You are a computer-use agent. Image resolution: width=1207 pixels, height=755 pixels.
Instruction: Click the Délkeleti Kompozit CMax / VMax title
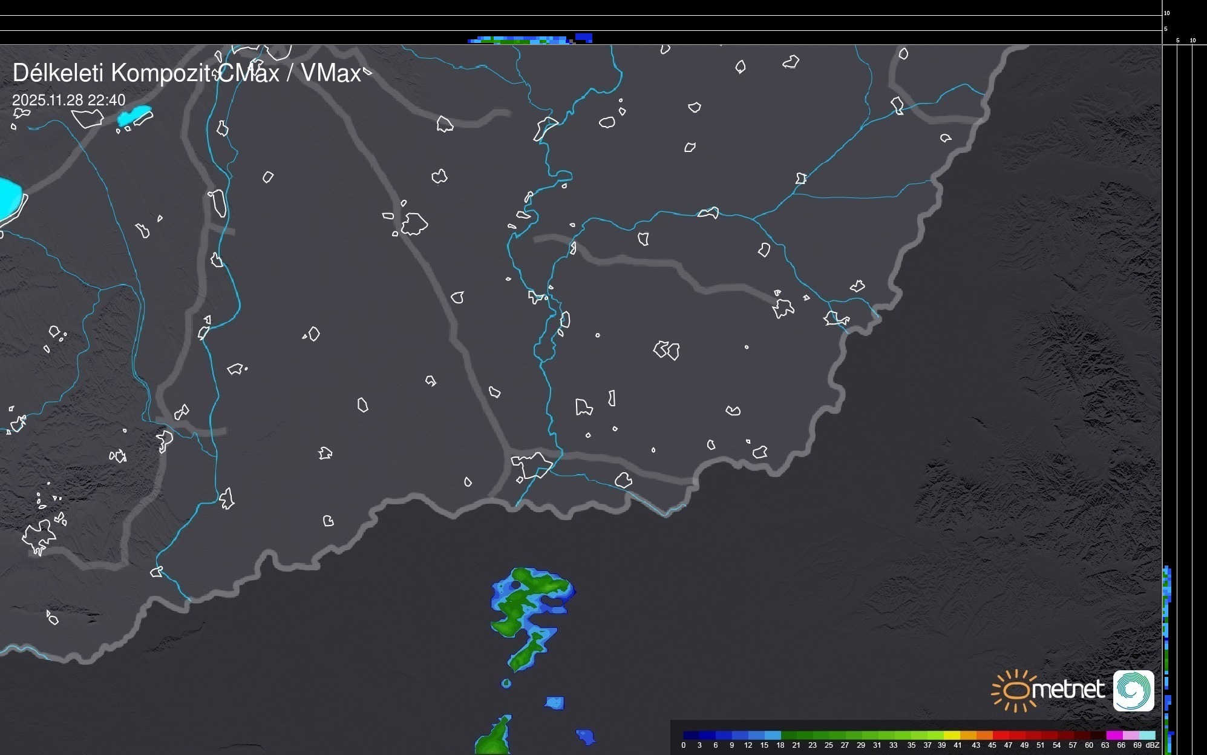point(186,73)
